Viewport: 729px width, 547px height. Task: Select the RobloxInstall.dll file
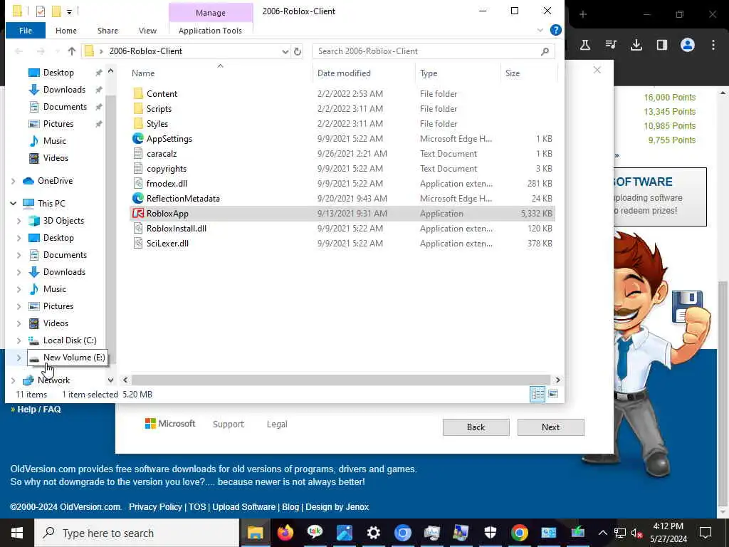(x=177, y=229)
